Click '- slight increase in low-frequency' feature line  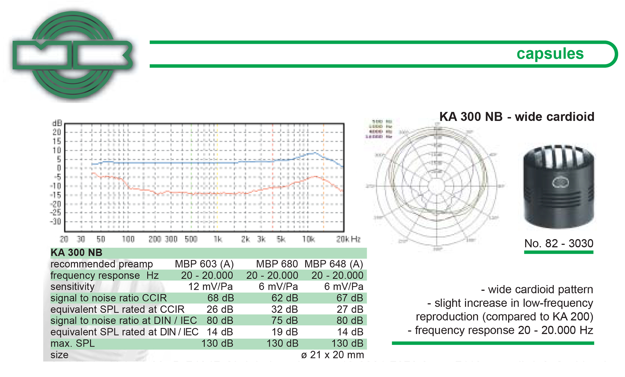[510, 303]
